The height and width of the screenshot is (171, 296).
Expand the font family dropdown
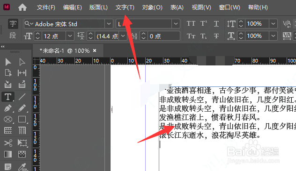[109, 24]
